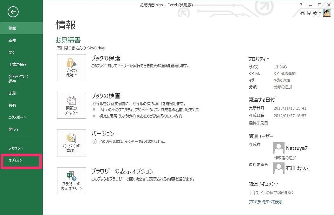Open the ブックの保護 padlock button
The height and width of the screenshot is (215, 334).
coord(71,67)
